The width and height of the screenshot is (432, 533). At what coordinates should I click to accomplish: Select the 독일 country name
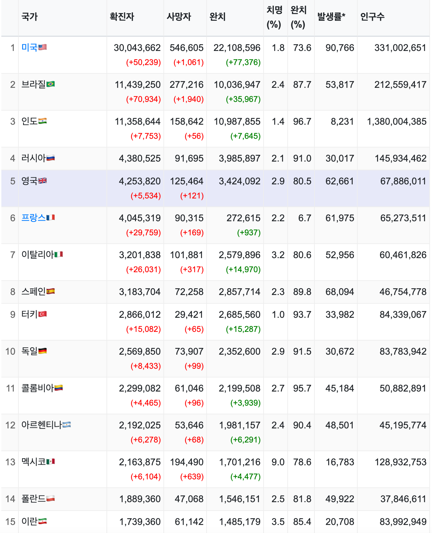[x=29, y=351]
